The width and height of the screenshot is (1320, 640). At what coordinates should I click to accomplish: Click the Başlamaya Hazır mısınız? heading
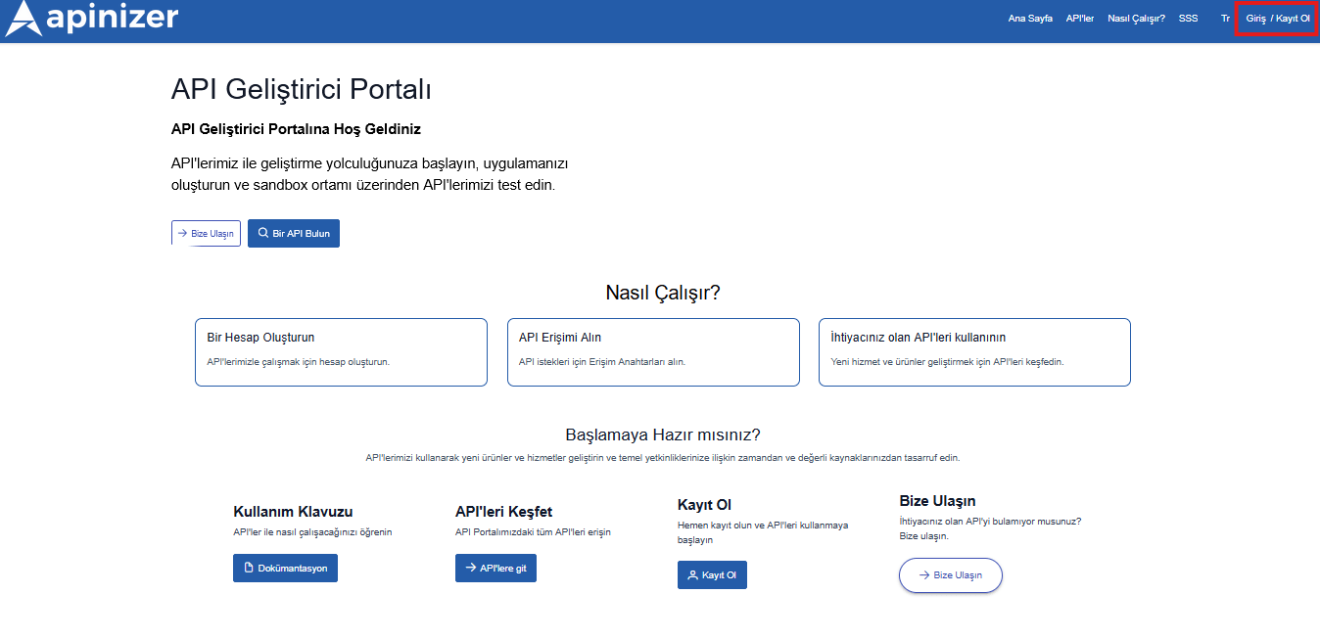[x=663, y=434]
